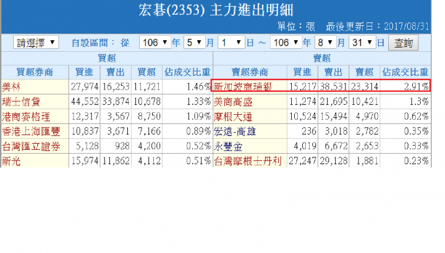Viewport: 445px width, 253px height.
Task: Select 2.91% ratio for 新加坡商瑞銀
Action: coord(417,86)
